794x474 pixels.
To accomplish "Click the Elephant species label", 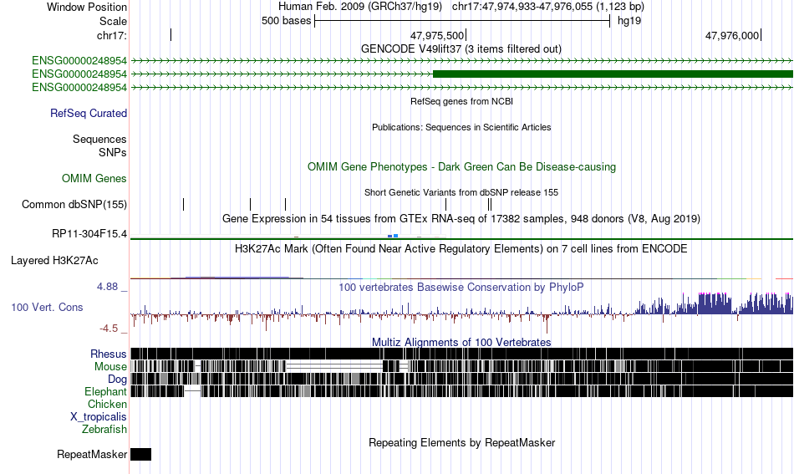I will [x=105, y=392].
